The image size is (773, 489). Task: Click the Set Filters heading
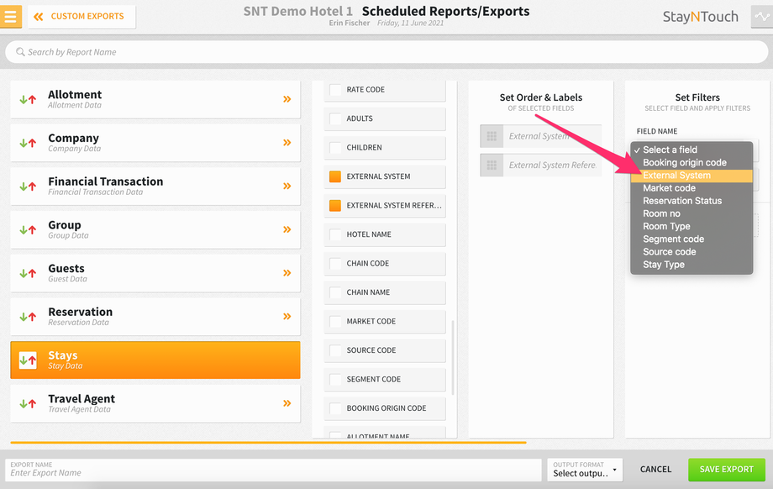click(x=697, y=97)
